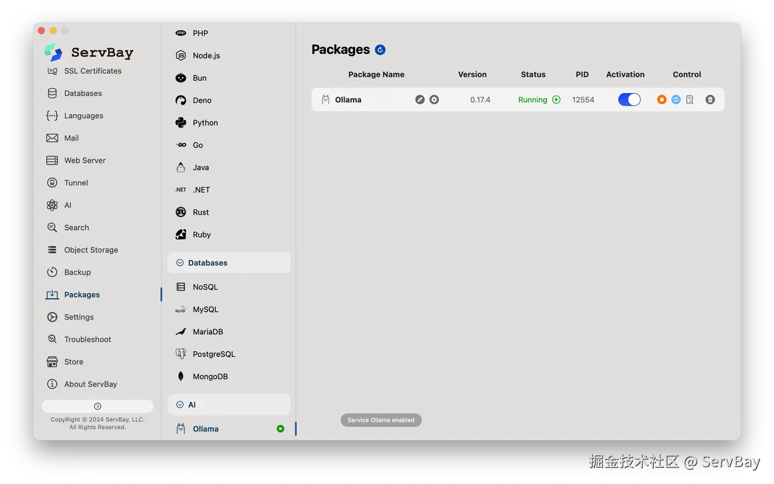Open Ollama website compass icon
This screenshot has width=774, height=484.
click(420, 100)
